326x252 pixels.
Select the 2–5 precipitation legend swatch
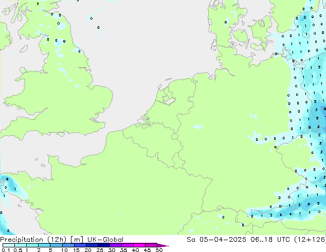click(44, 245)
